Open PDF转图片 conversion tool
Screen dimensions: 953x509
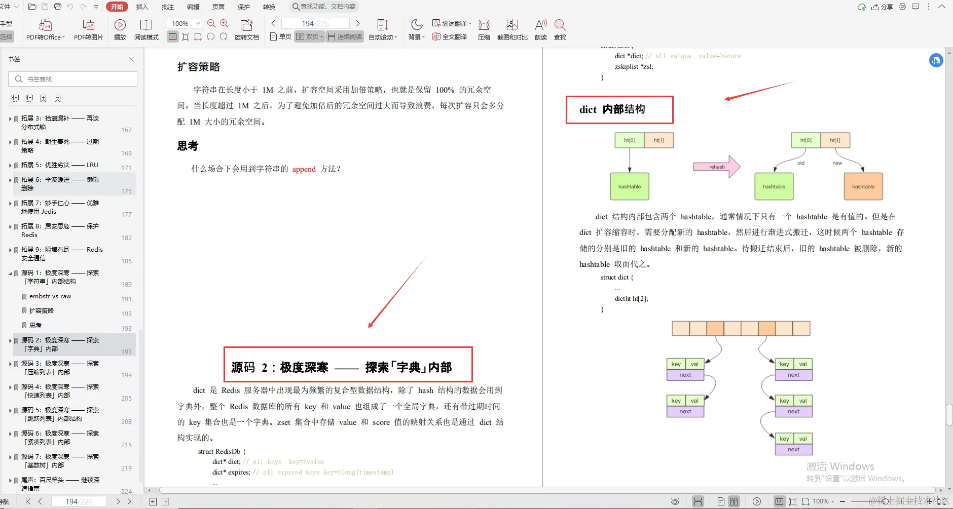click(88, 29)
